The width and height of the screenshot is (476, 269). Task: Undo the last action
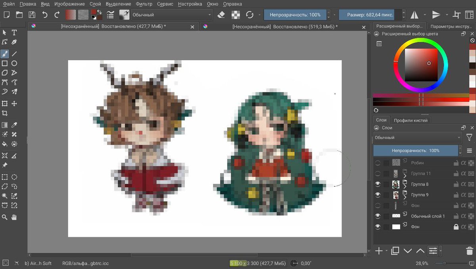pyautogui.click(x=44, y=15)
